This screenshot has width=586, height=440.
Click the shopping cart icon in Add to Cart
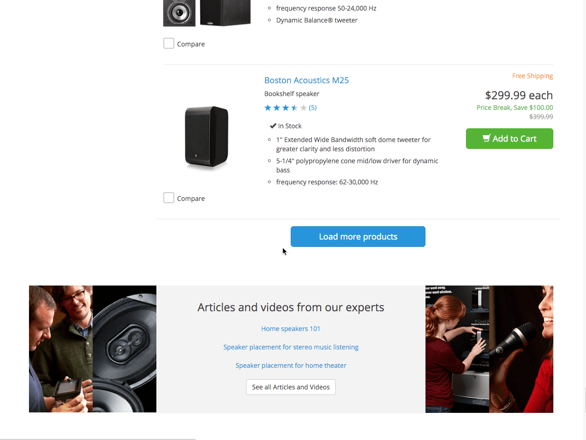pyautogui.click(x=486, y=138)
